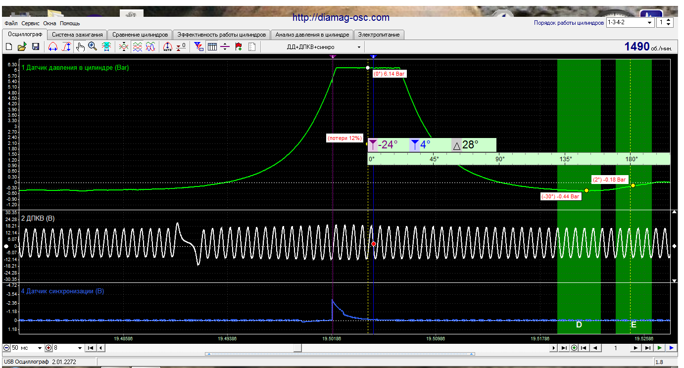Click the ДПКВ zero-level diamond at right edge

click(674, 246)
